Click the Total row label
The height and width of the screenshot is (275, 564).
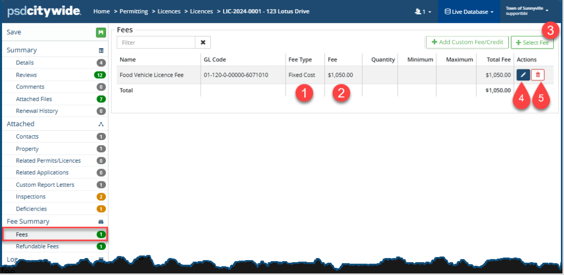pos(126,90)
